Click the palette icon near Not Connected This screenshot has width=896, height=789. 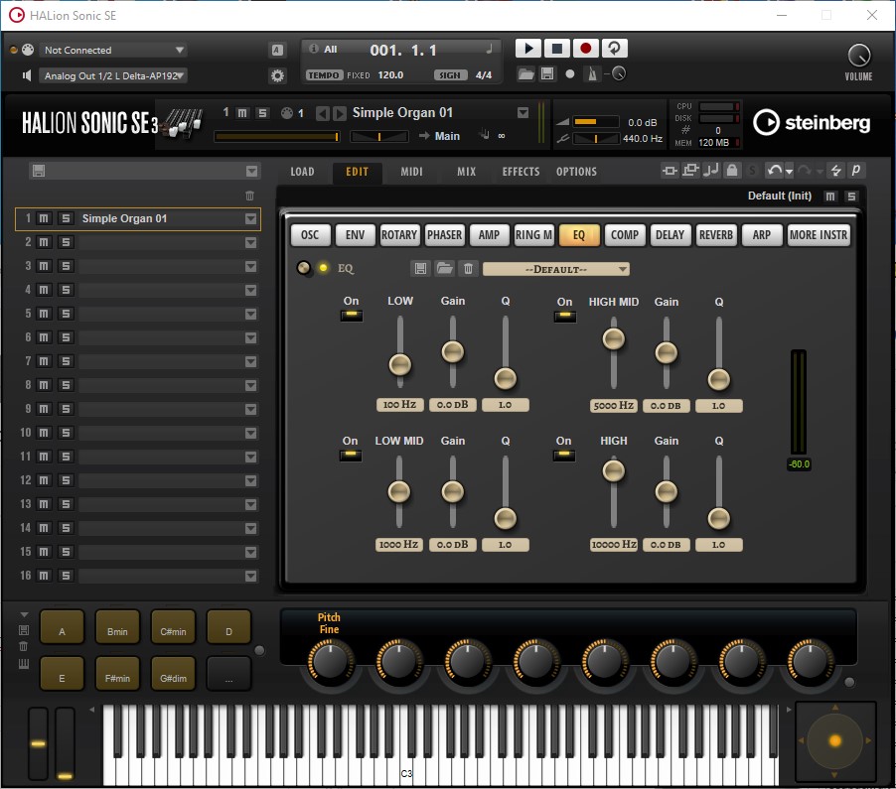point(28,50)
